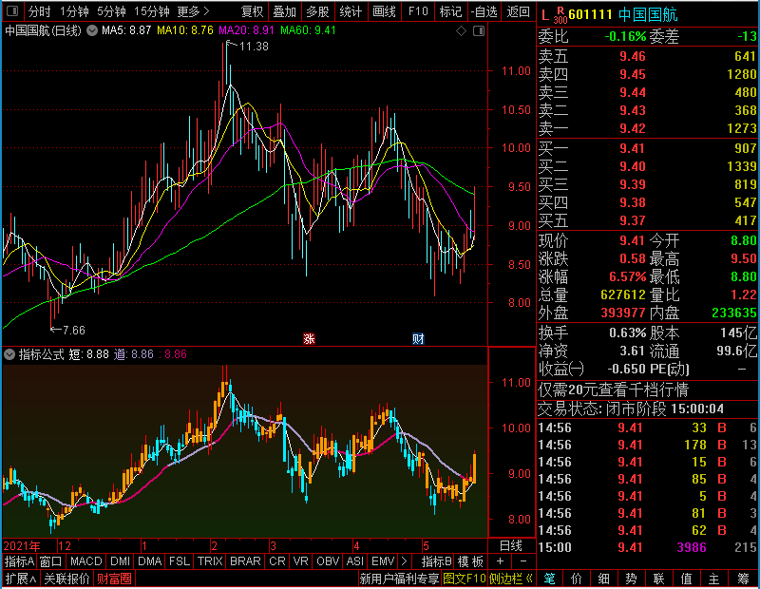Zoom in chart with the + button
The image size is (760, 589).
point(500,561)
